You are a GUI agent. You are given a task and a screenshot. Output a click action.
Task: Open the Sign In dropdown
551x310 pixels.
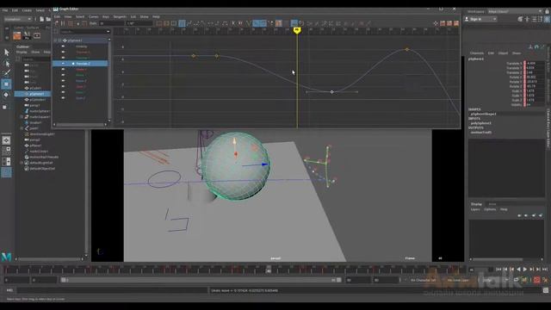point(480,19)
